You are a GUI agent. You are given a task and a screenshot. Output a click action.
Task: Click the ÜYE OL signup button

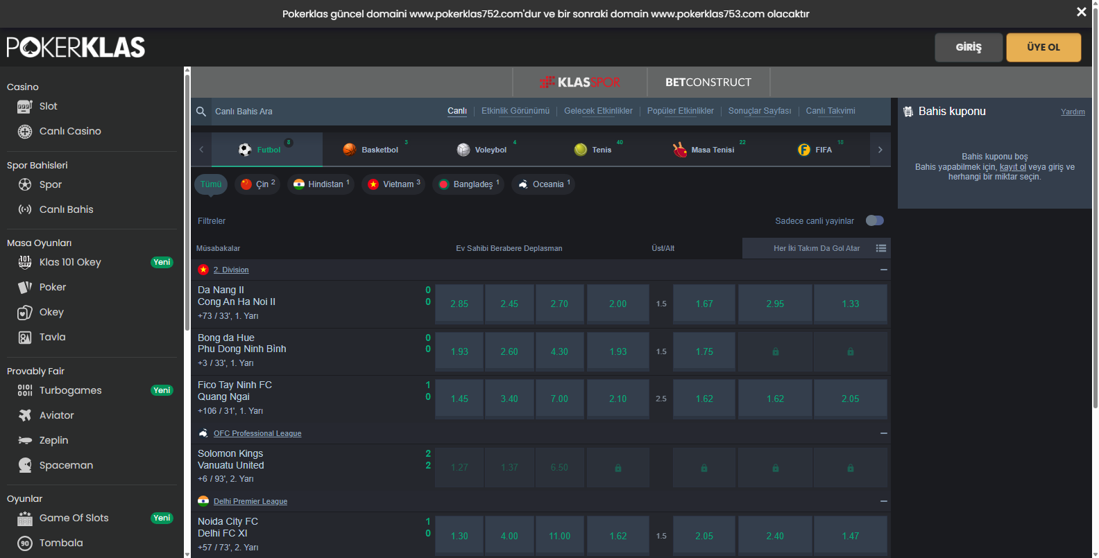(x=1043, y=47)
